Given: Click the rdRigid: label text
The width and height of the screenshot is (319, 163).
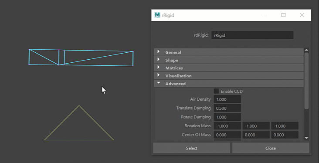Looking at the screenshot, I should [x=201, y=35].
